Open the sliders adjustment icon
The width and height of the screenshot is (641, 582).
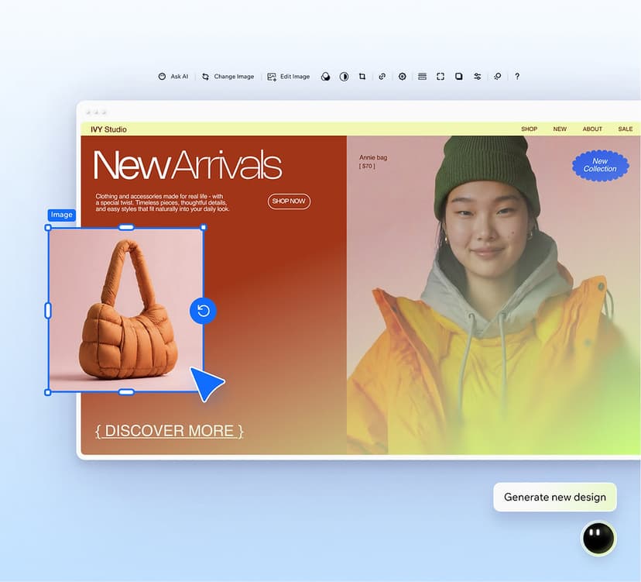(477, 77)
